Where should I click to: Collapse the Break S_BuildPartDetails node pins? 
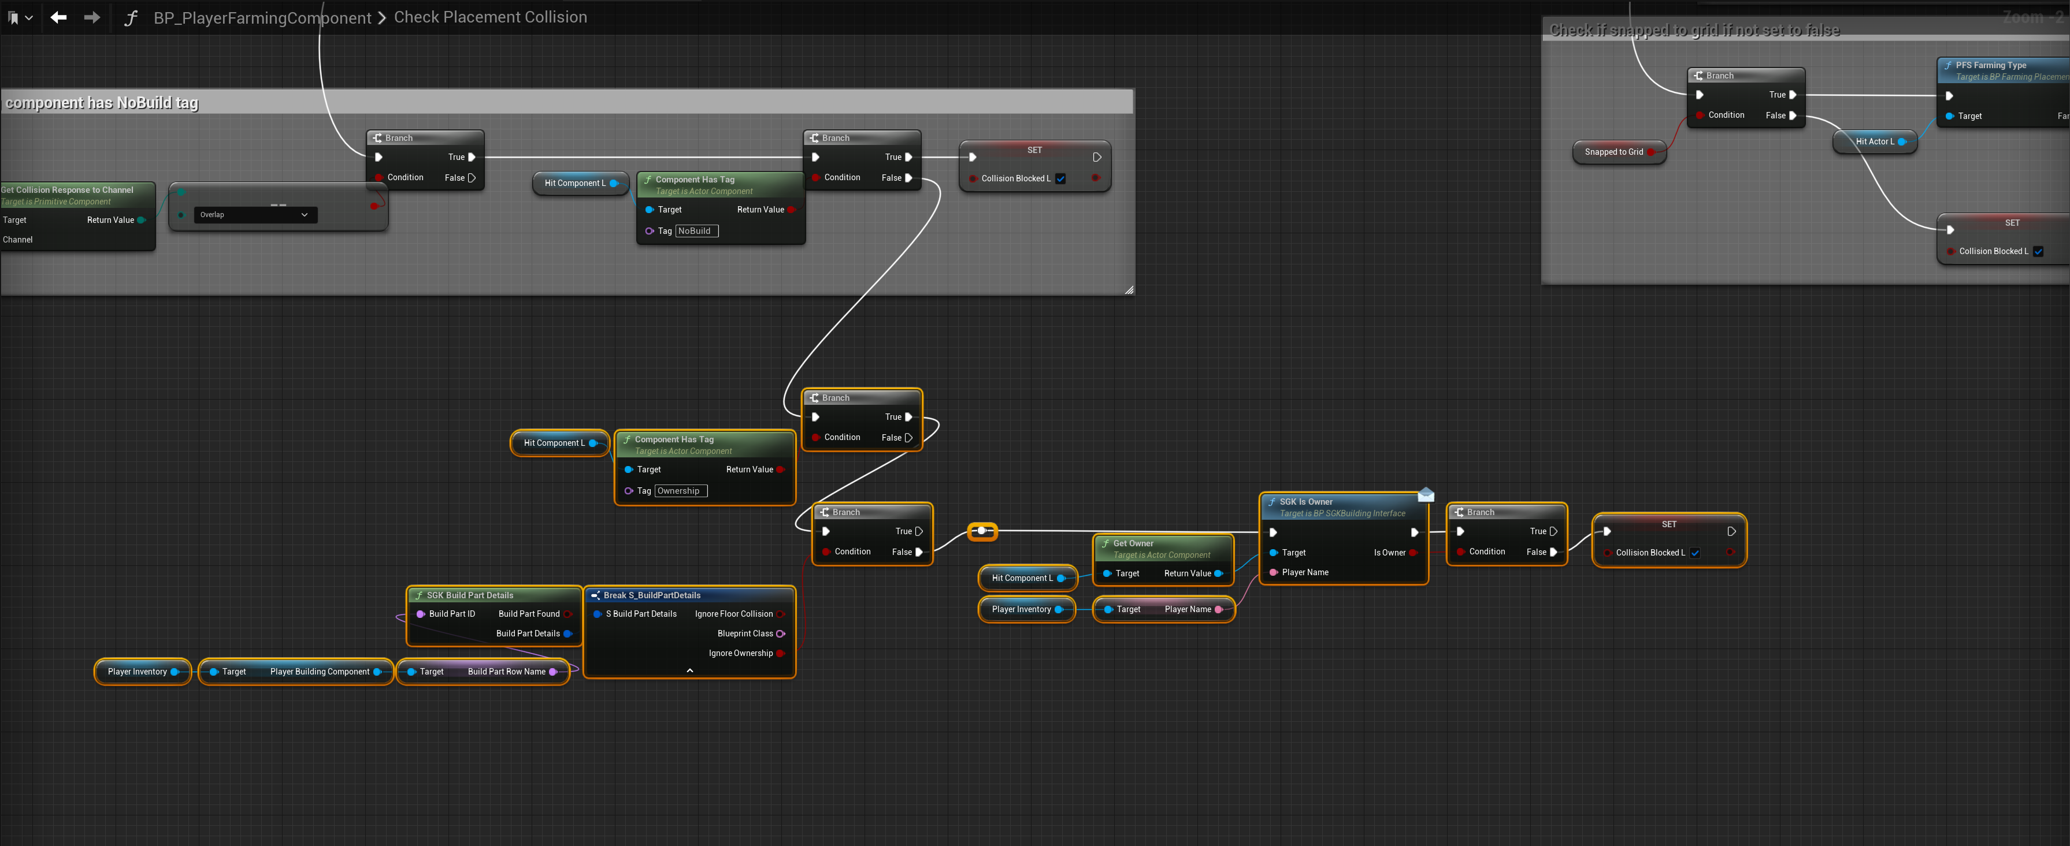point(689,670)
